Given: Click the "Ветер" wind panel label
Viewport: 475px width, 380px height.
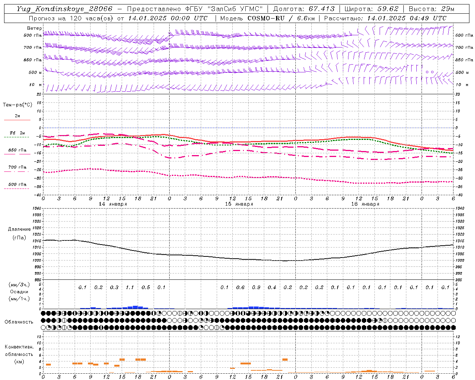Looking at the screenshot, I should [35, 28].
